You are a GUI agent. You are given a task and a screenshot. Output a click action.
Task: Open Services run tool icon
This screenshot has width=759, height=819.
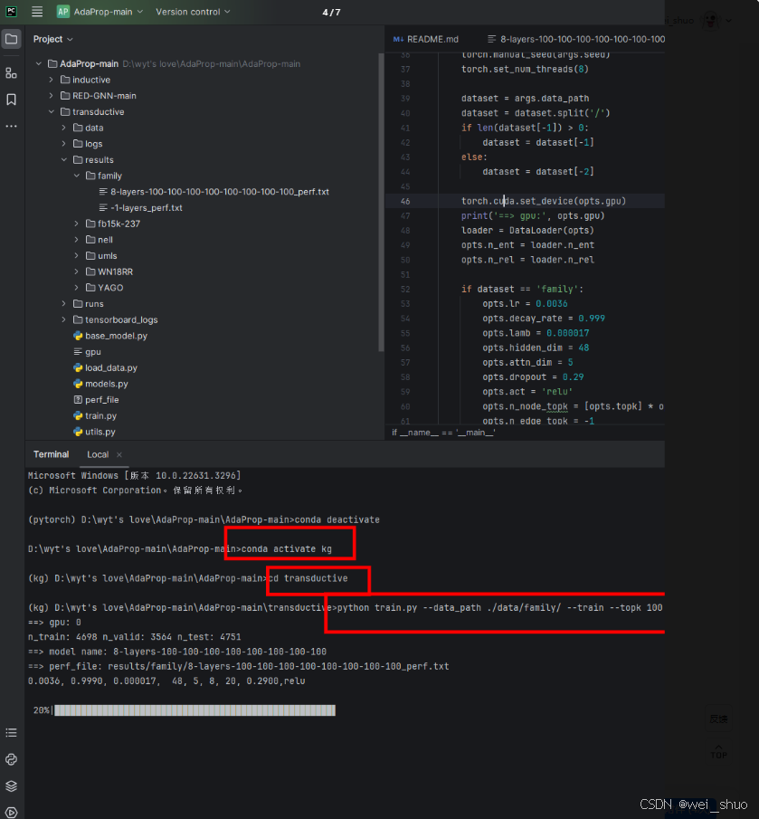tap(12, 813)
